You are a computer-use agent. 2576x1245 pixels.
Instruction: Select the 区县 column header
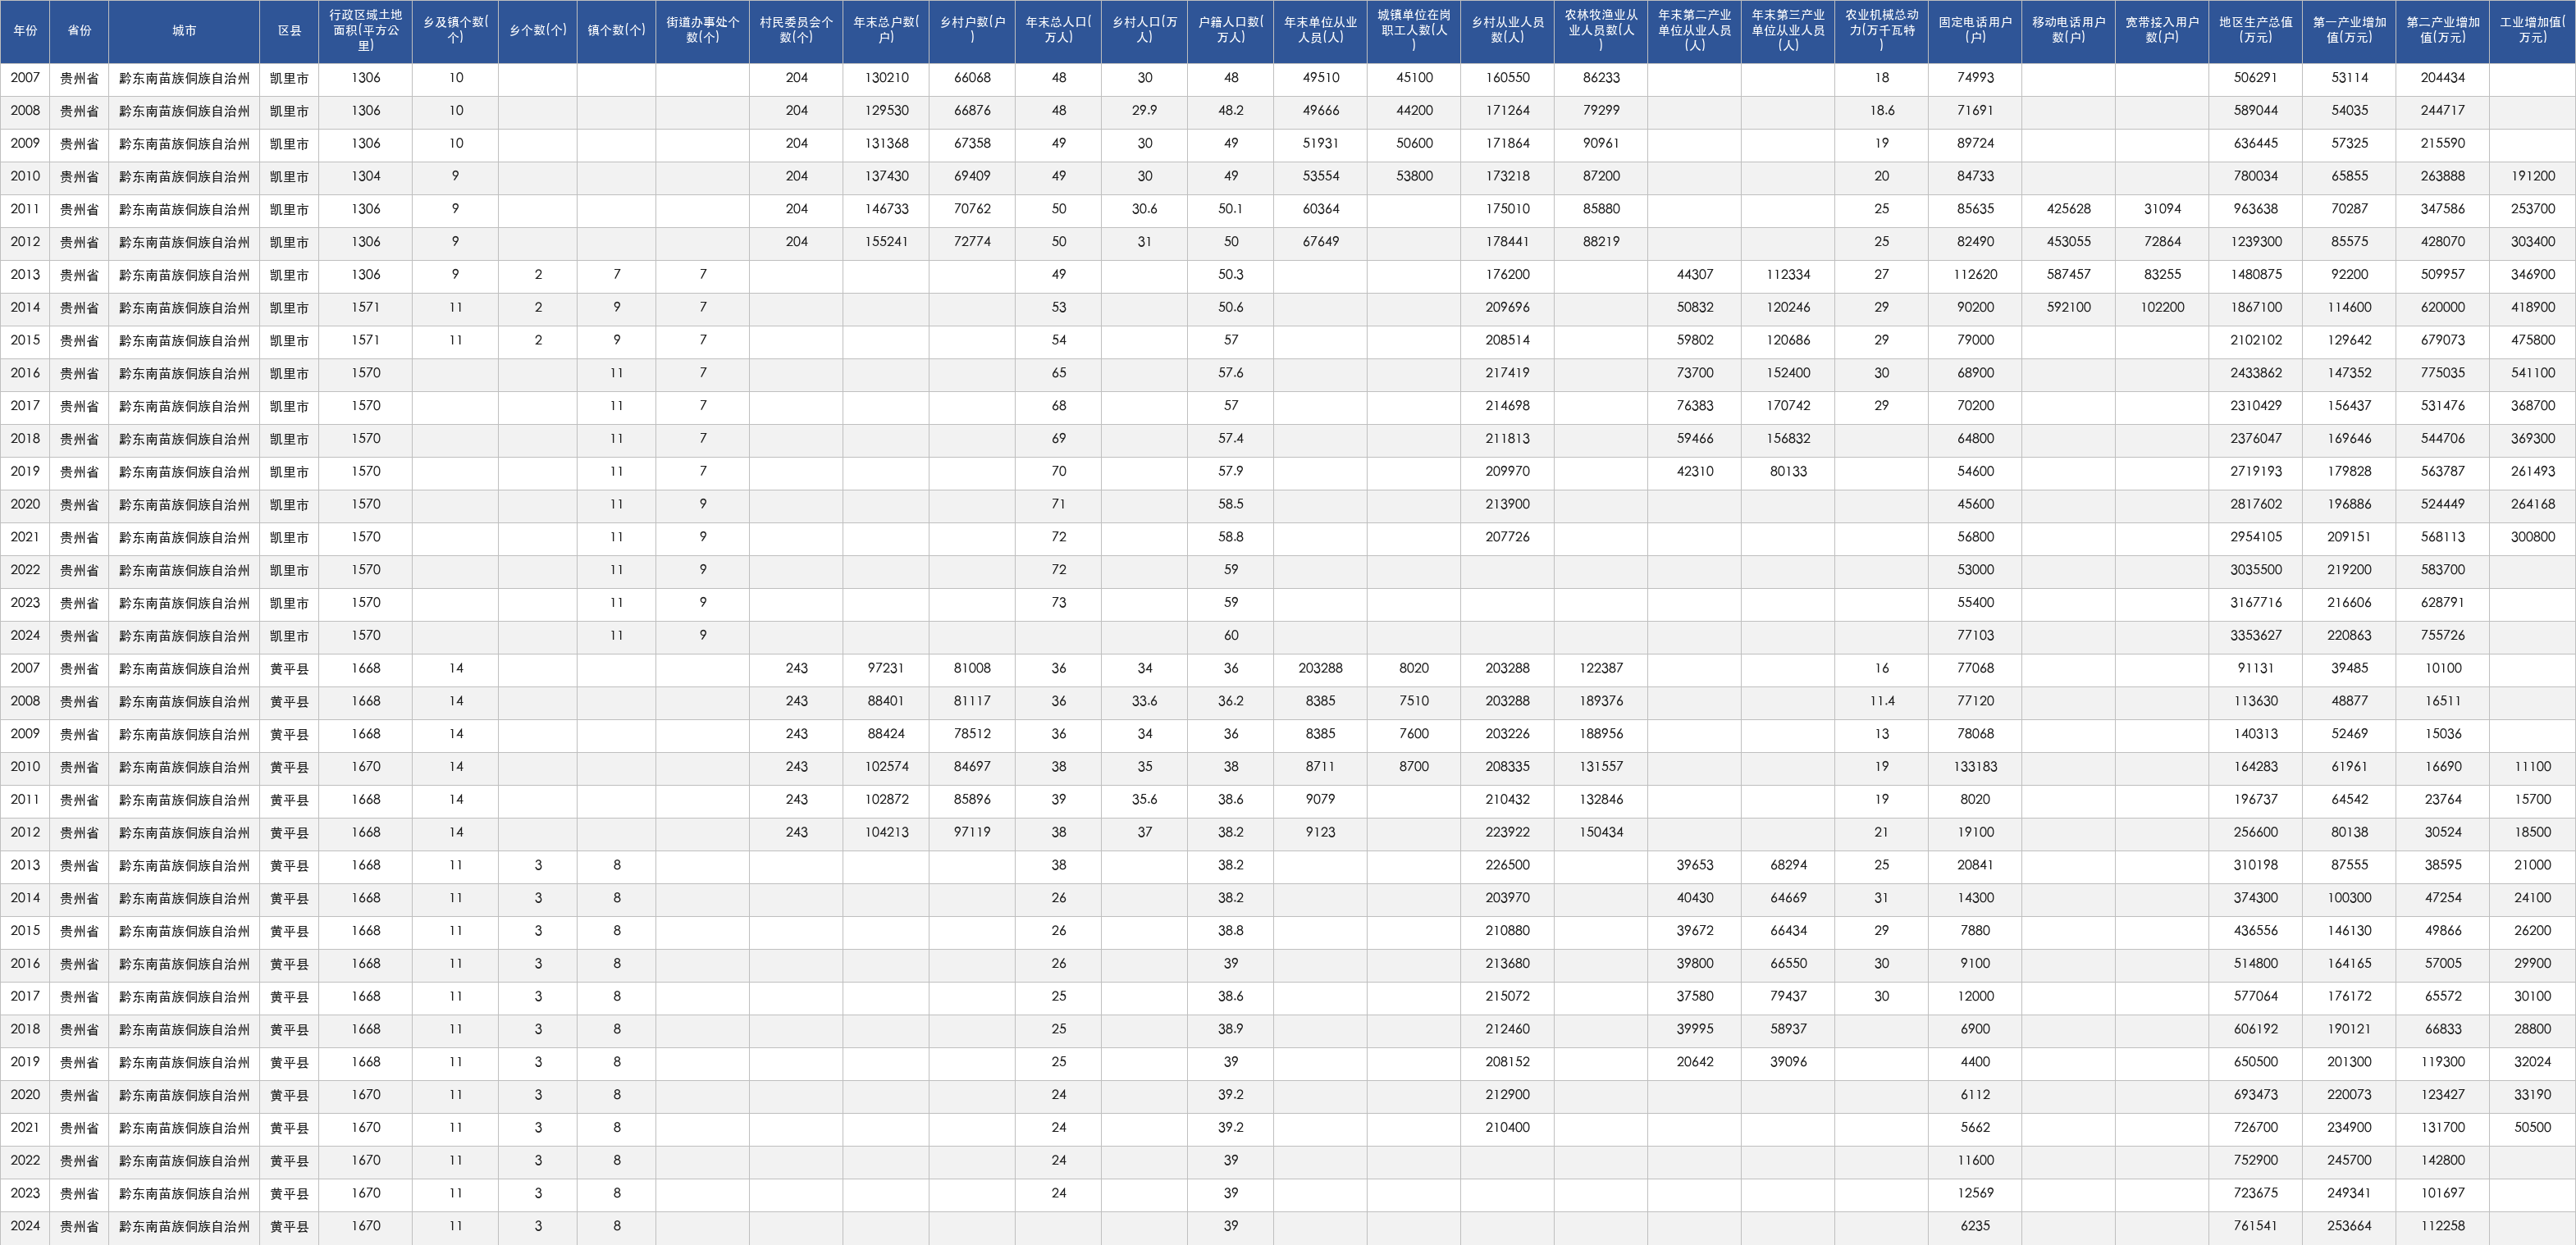(x=289, y=31)
